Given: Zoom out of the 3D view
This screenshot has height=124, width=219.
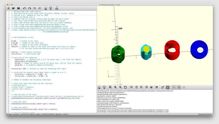Looking at the screenshot, I should (x=120, y=87).
